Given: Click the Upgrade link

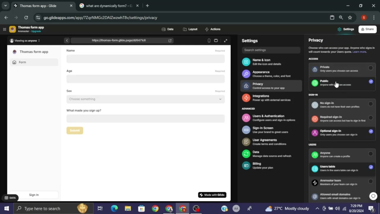Looking at the screenshot, I should coord(36,31).
